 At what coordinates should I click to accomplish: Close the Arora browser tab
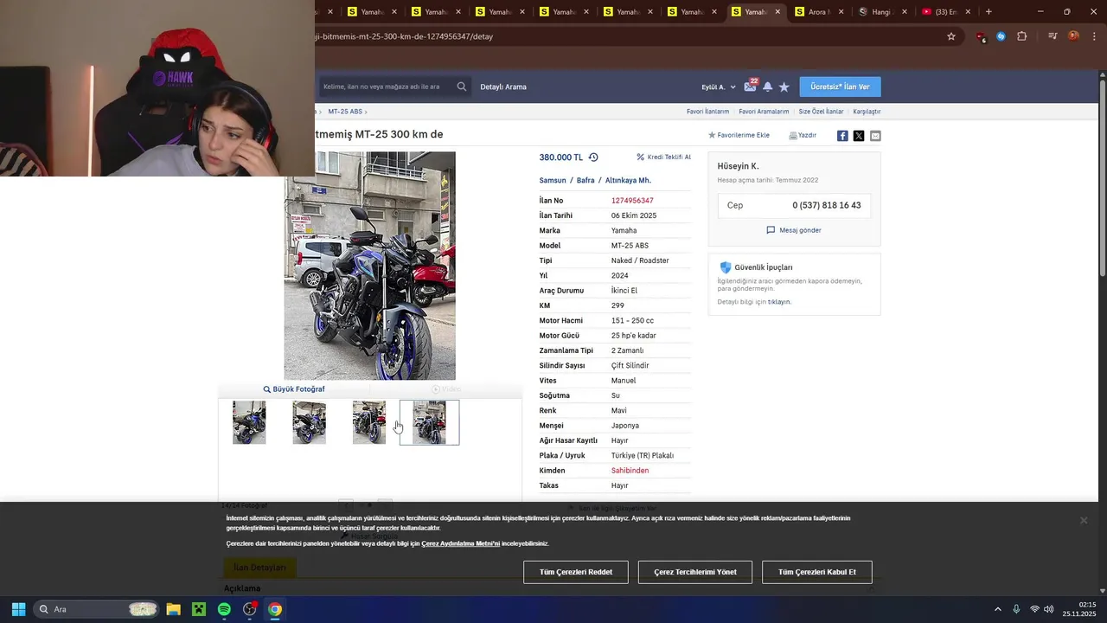point(841,11)
